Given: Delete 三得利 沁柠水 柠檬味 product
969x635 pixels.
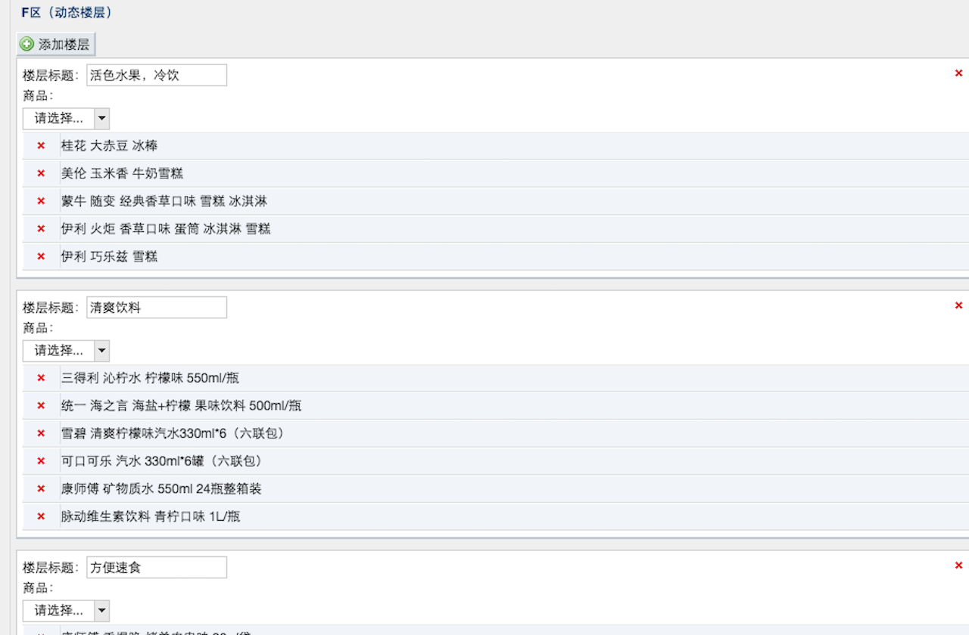Looking at the screenshot, I should coord(41,378).
